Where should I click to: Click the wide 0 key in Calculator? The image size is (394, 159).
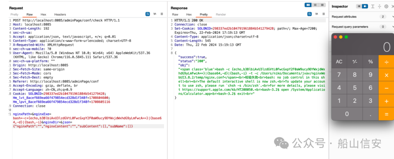coord(347,114)
